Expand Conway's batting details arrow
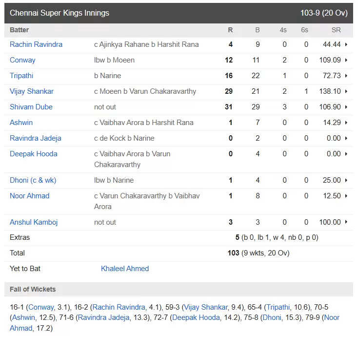This screenshot has height=338, width=358. click(x=346, y=60)
